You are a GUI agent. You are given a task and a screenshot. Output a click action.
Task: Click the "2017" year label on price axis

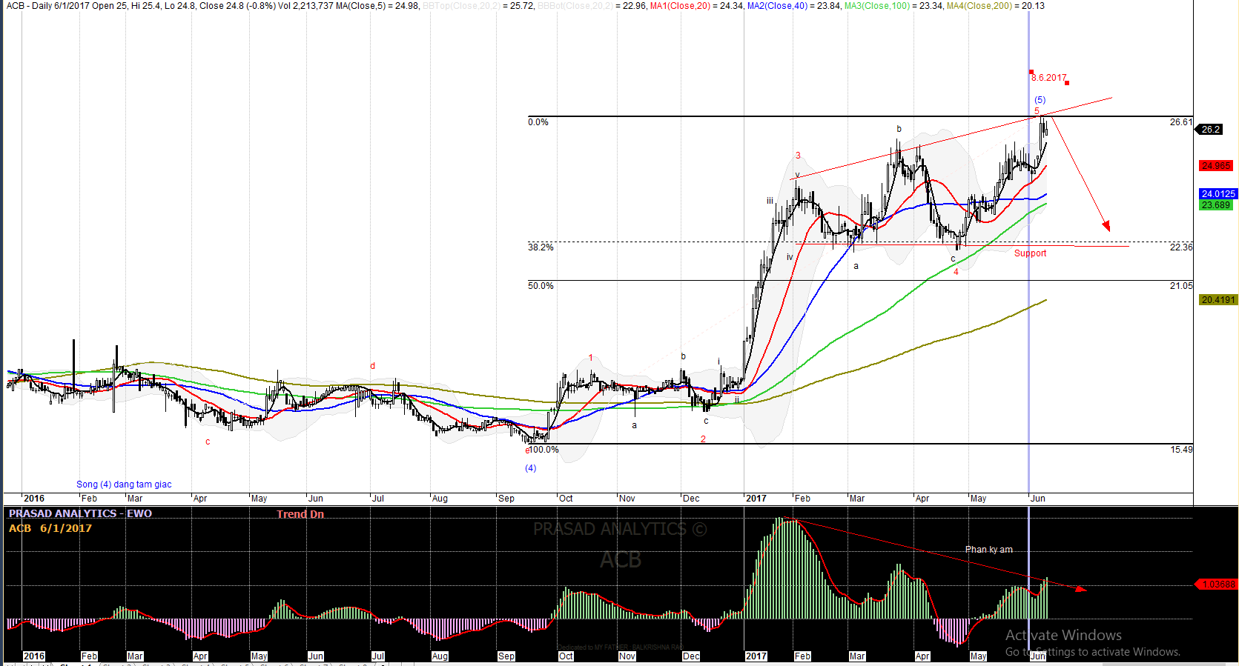756,499
